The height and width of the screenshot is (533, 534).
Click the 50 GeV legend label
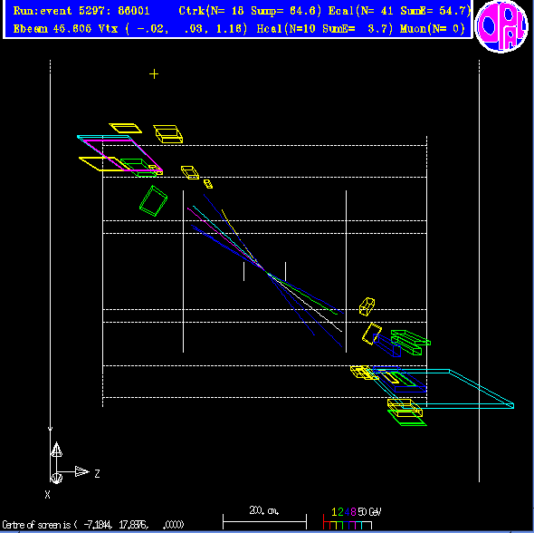(369, 512)
